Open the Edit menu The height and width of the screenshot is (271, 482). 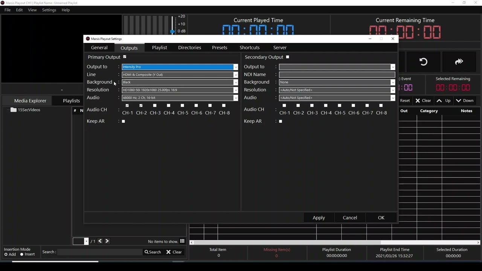19,10
